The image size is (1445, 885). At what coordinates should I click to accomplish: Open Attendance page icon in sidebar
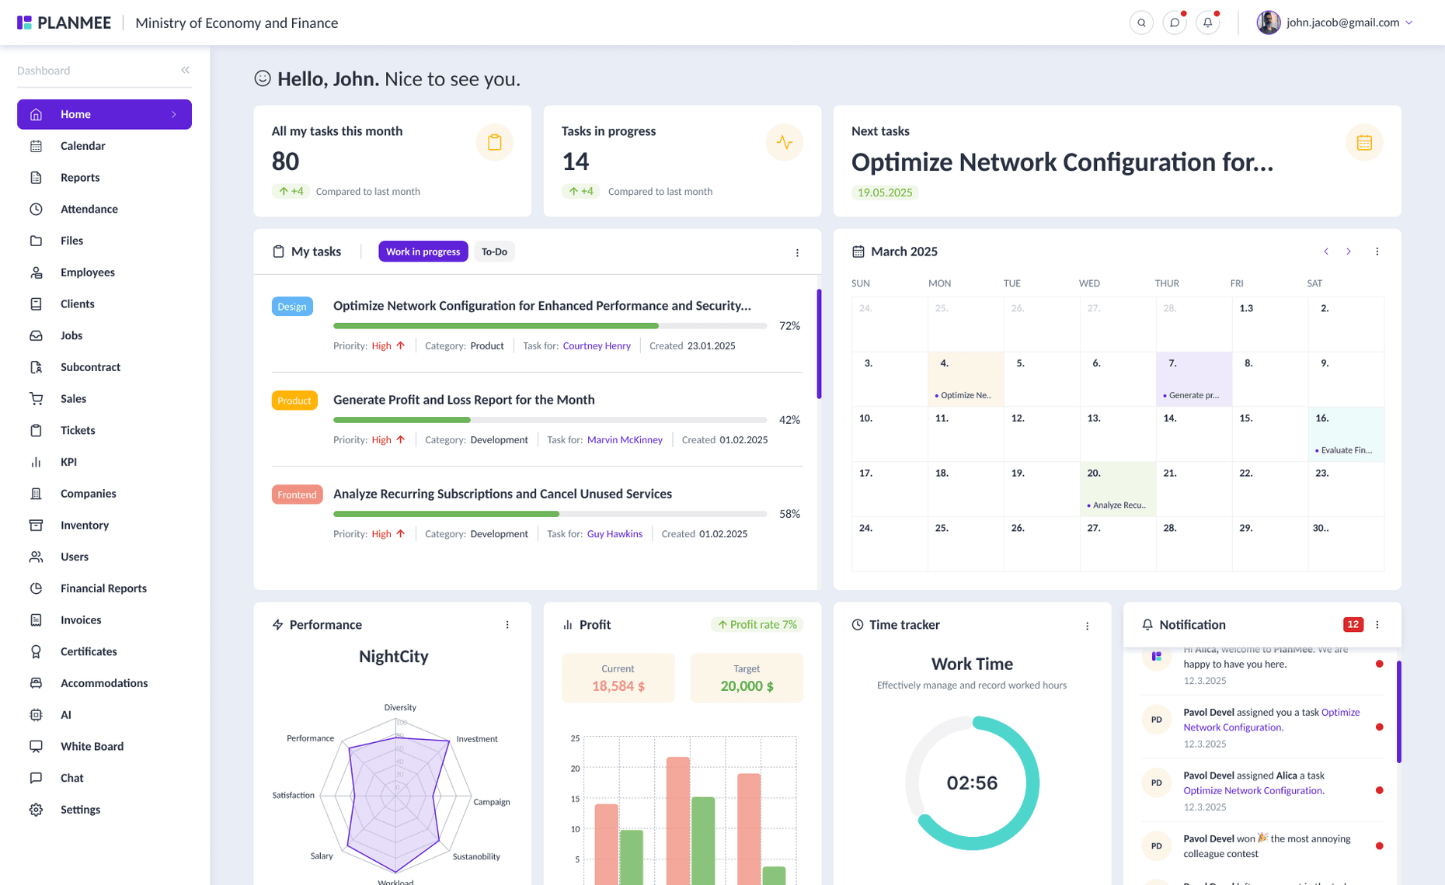[x=36, y=209]
